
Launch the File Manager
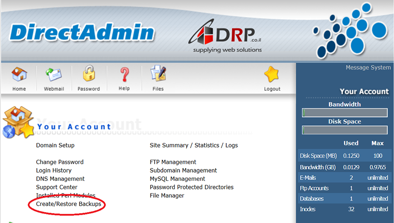[x=167, y=196]
